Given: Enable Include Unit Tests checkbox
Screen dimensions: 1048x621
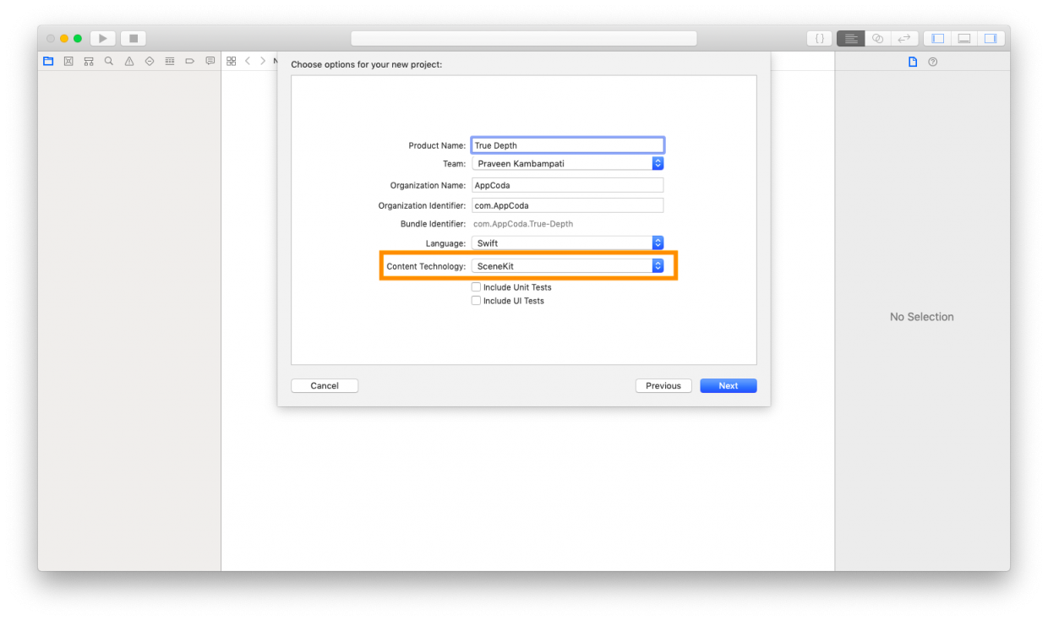Looking at the screenshot, I should click(477, 287).
